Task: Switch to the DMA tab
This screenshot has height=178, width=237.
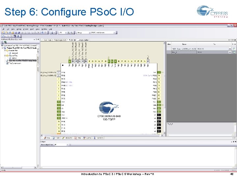Action: click(x=78, y=138)
